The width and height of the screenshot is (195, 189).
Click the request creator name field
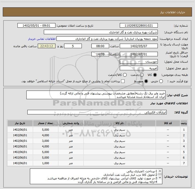click(x=107, y=39)
